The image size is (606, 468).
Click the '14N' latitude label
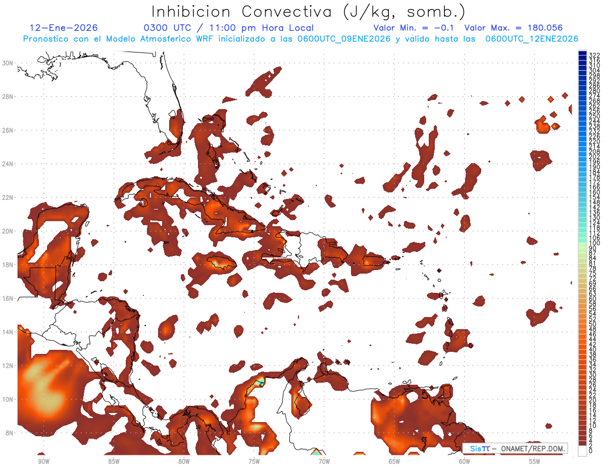(x=8, y=332)
